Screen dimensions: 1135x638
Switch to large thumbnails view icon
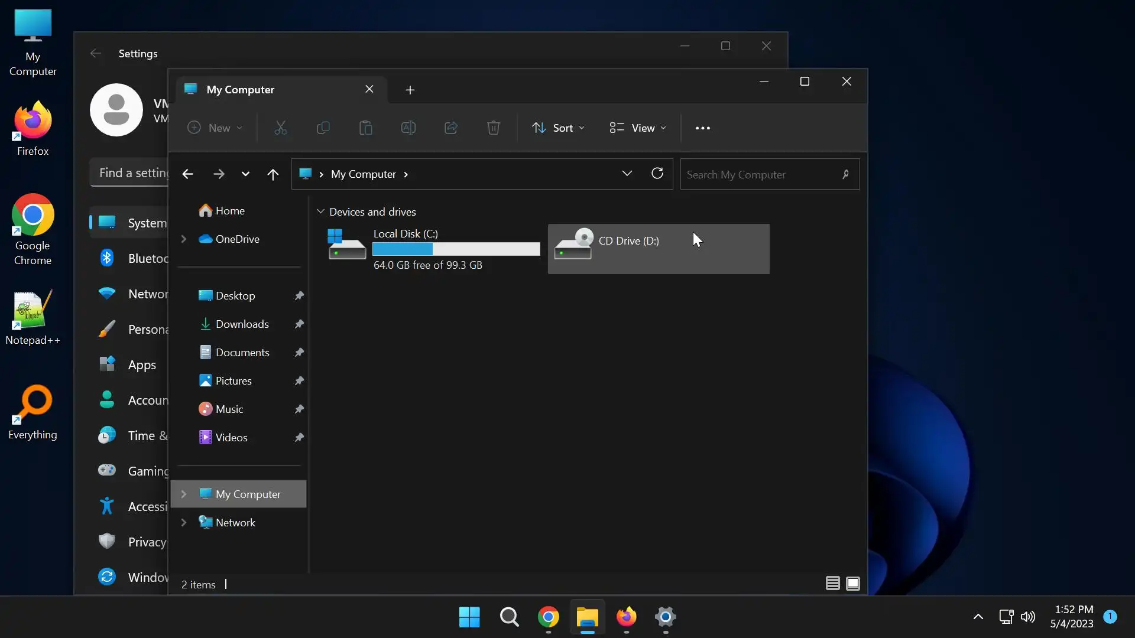852,584
